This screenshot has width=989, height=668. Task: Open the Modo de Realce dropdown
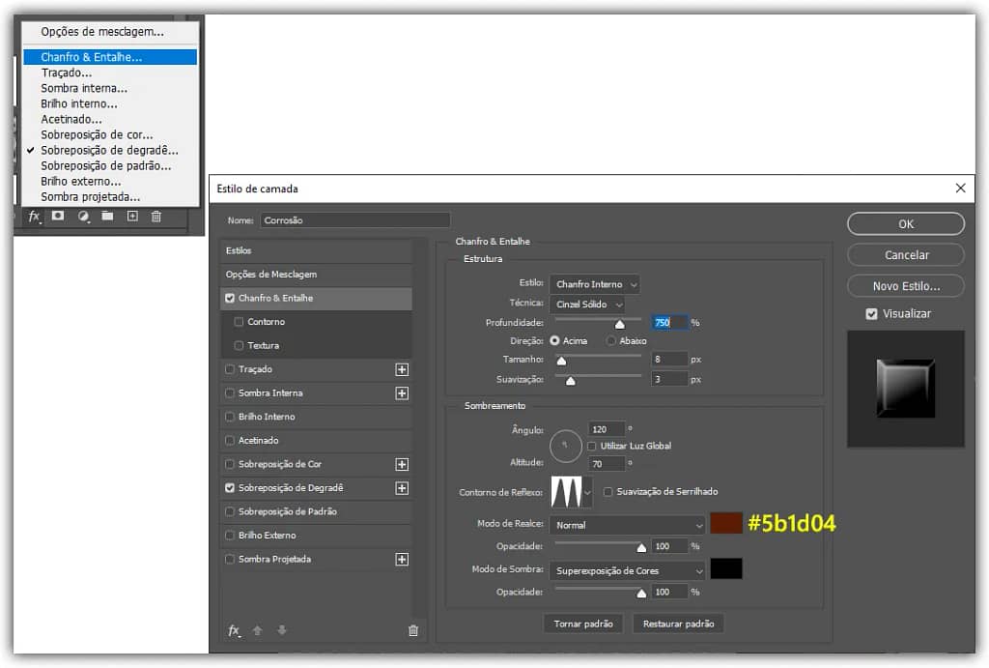click(x=628, y=525)
